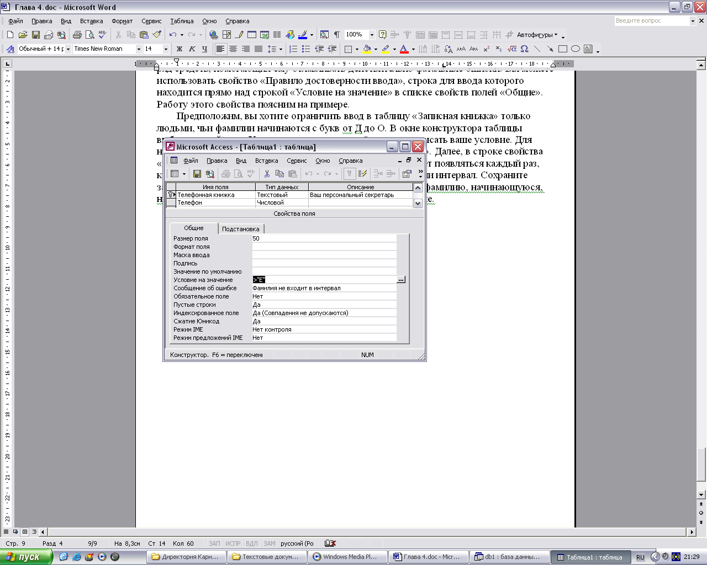The height and width of the screenshot is (565, 707).
Task: Insert a table using the grid icon
Action: click(x=252, y=35)
